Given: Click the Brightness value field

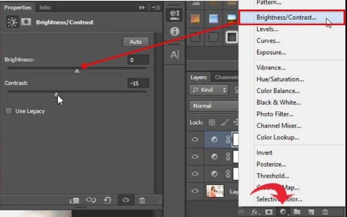Looking at the screenshot, I should pos(138,60).
